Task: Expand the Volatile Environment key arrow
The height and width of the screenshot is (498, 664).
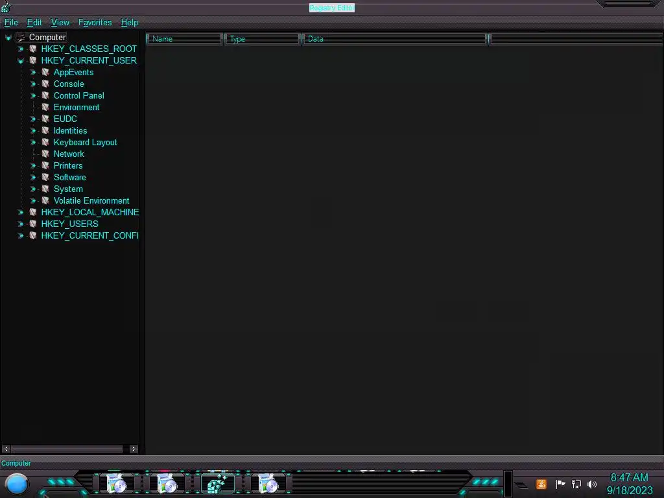Action: (x=32, y=201)
